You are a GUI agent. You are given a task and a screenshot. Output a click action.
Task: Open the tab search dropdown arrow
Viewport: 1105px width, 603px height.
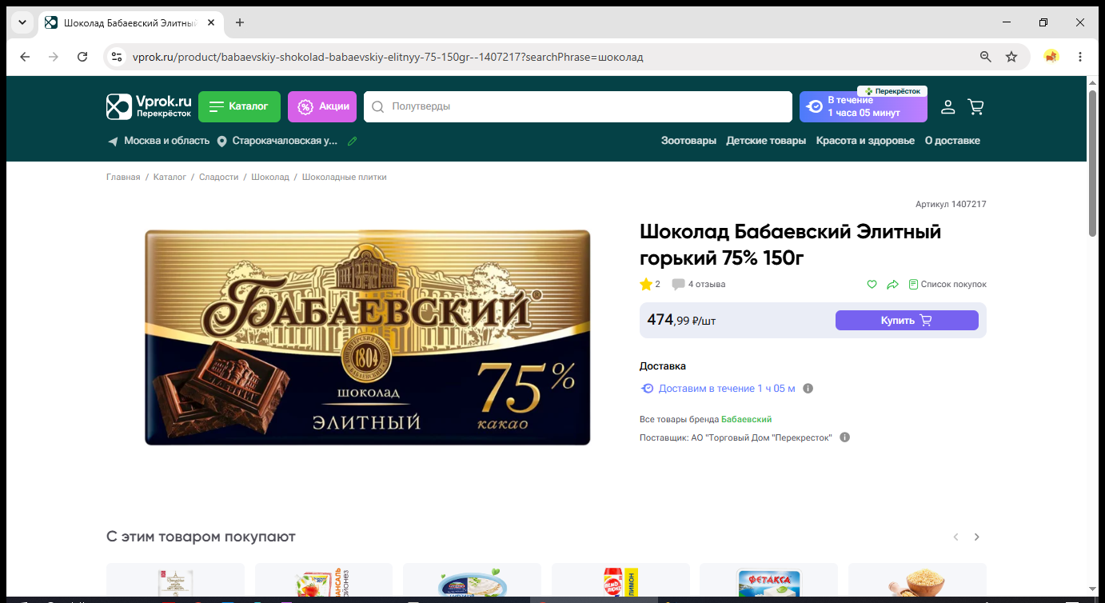click(22, 22)
